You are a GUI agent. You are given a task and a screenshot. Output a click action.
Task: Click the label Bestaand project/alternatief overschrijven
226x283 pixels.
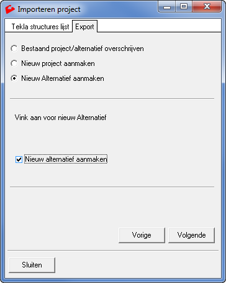[83, 49]
